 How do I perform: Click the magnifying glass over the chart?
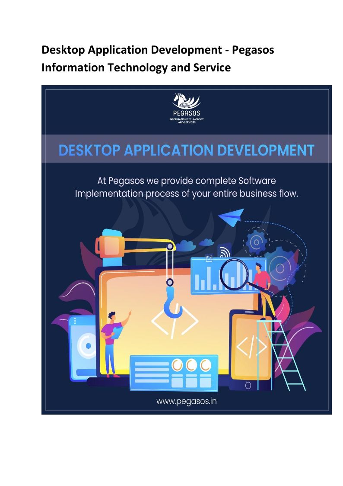pos(235,273)
